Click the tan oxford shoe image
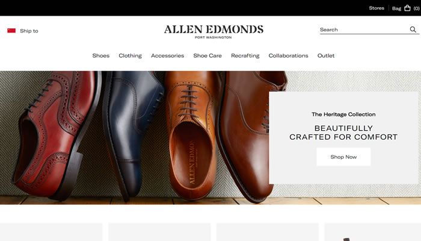Image resolution: width=421 pixels, height=241 pixels. coord(191,134)
